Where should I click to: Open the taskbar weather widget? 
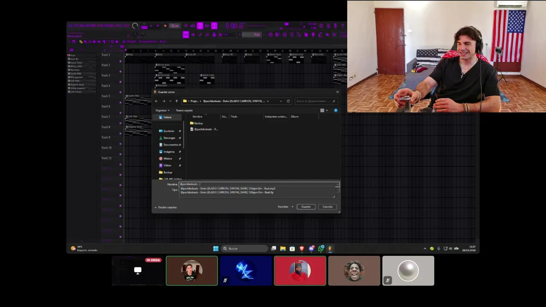pyautogui.click(x=84, y=249)
